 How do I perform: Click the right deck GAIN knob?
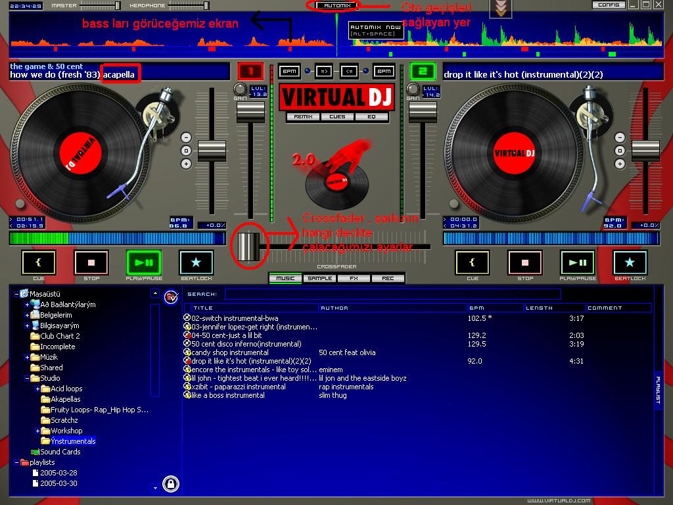point(413,89)
